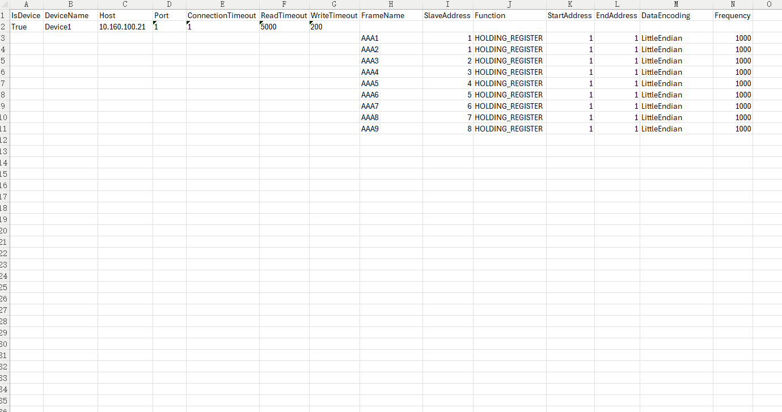The image size is (782, 412).
Task: Click the SlaveAddress header cell
Action: point(447,15)
